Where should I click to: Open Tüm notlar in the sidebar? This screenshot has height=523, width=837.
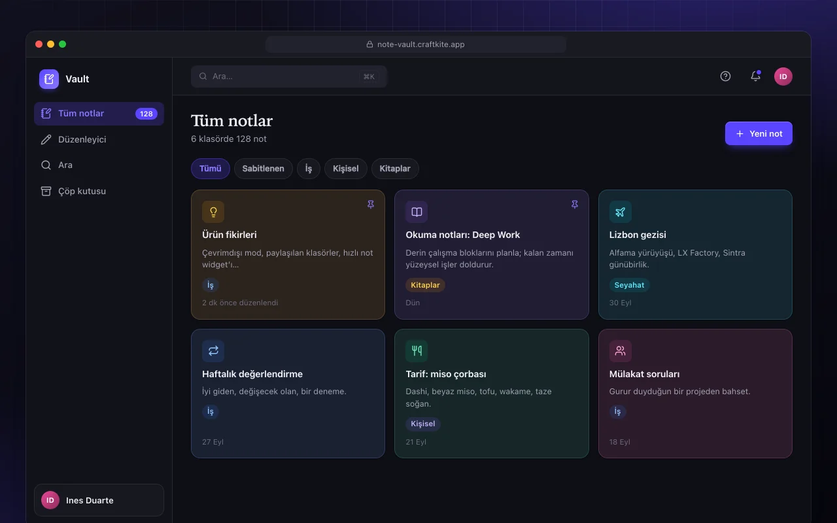[x=99, y=114]
